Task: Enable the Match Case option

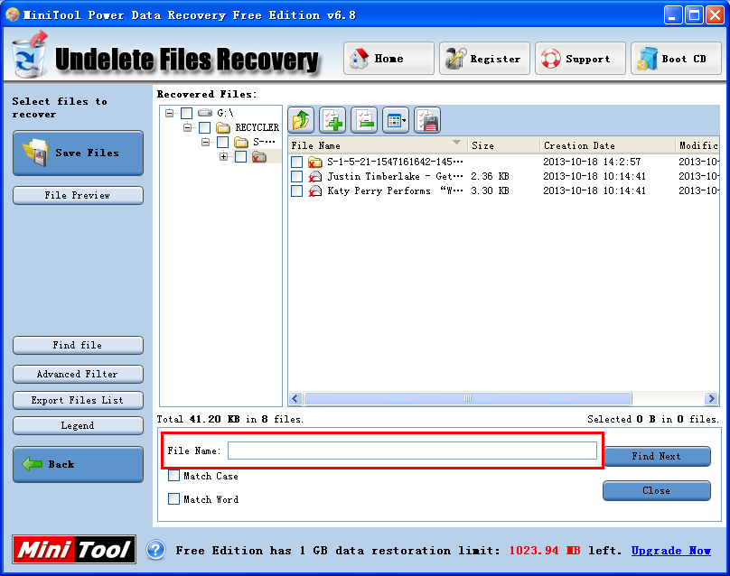Action: (173, 476)
